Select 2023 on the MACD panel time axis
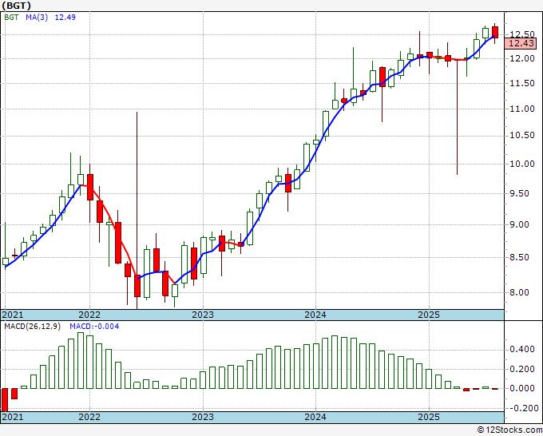Screen dimensions: 543x436 [203, 417]
